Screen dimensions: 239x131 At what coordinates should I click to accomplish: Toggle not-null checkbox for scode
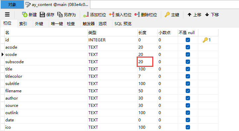point(188,54)
